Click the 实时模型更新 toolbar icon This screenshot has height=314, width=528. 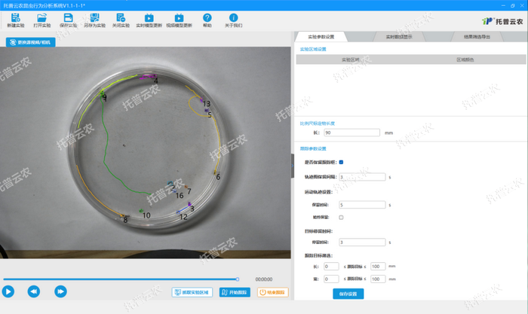click(x=149, y=17)
